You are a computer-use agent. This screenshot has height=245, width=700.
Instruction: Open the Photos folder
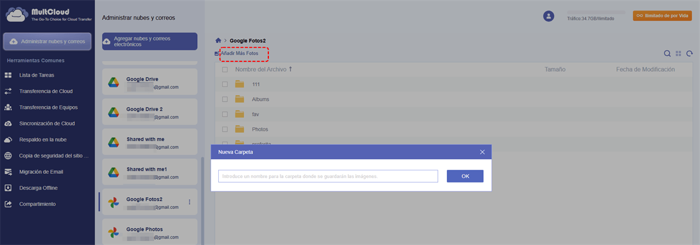point(260,129)
